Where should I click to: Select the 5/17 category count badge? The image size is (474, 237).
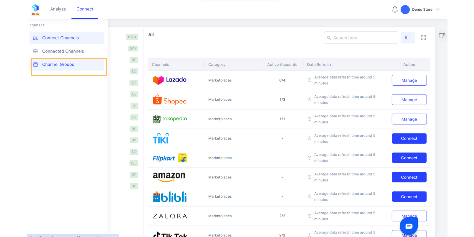(x=133, y=48)
